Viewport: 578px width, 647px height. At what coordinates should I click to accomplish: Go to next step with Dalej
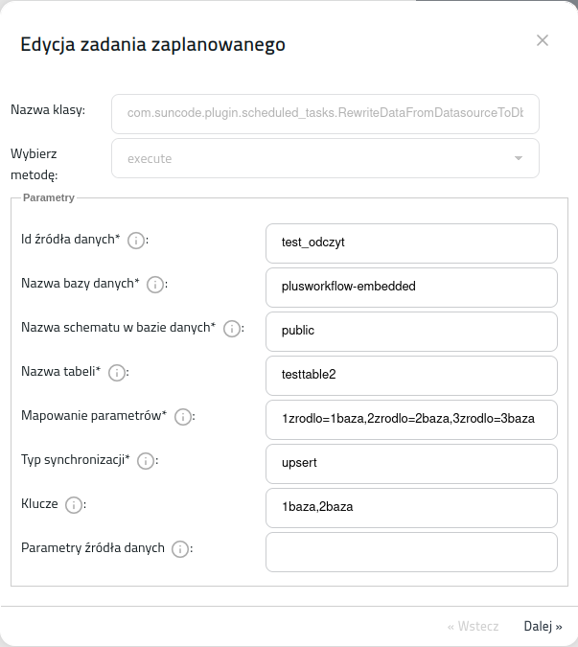[x=543, y=626]
